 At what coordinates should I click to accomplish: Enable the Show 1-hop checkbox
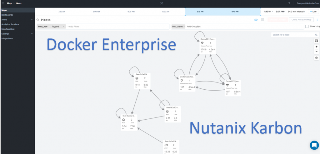[307, 27]
